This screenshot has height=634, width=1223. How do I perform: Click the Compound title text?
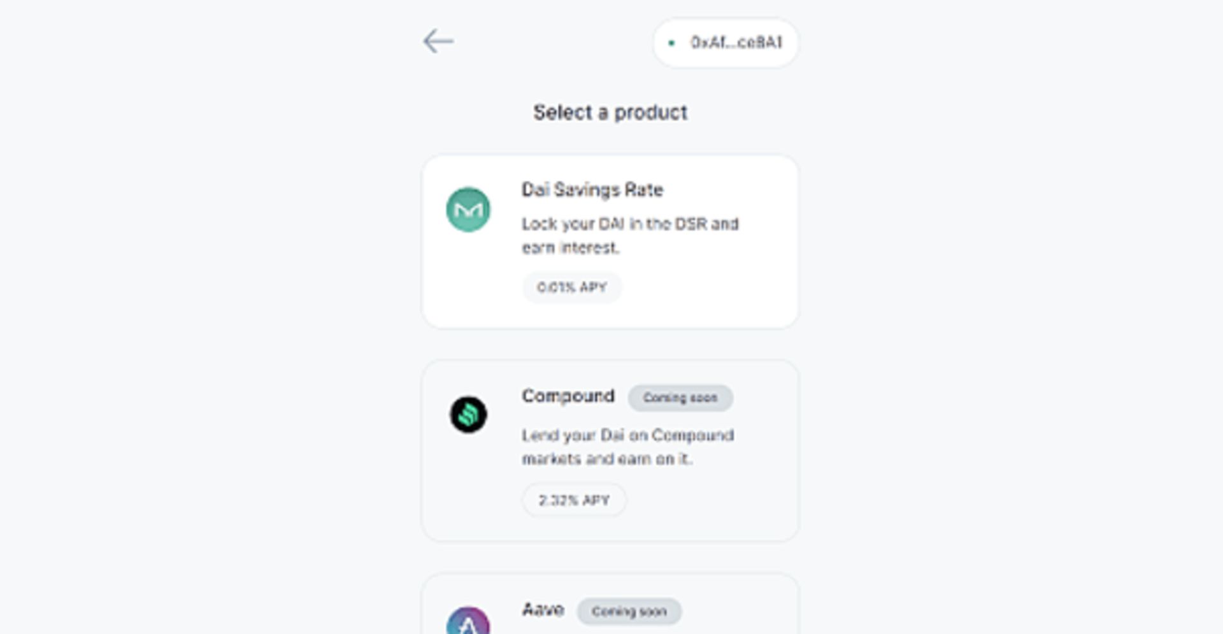tap(568, 396)
